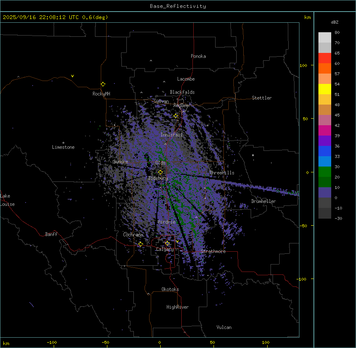Choose the green 20-30 dBZ legend swatch
This screenshot has height=348, width=356.
click(325, 172)
